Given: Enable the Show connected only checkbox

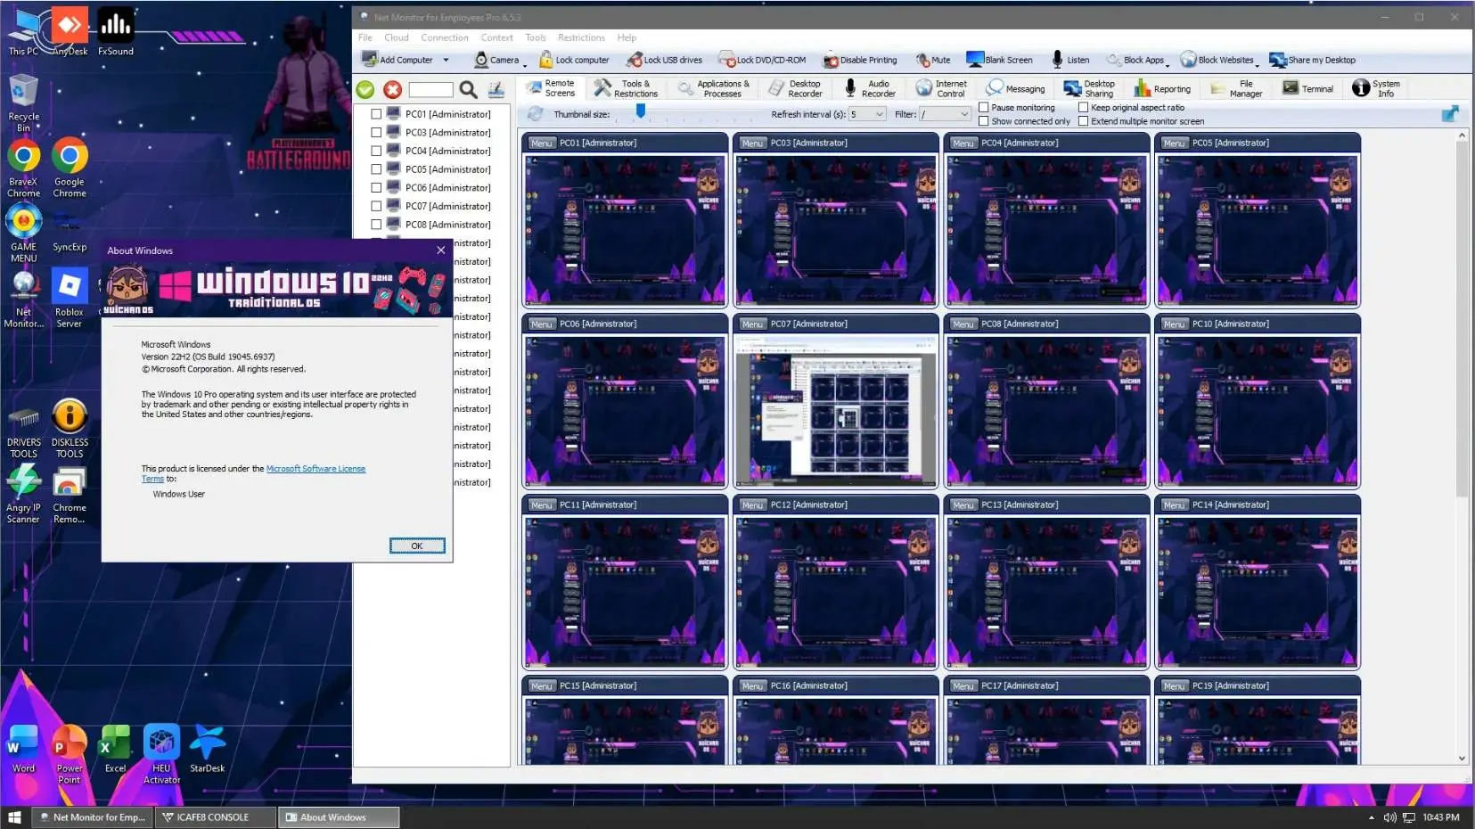Looking at the screenshot, I should point(984,121).
